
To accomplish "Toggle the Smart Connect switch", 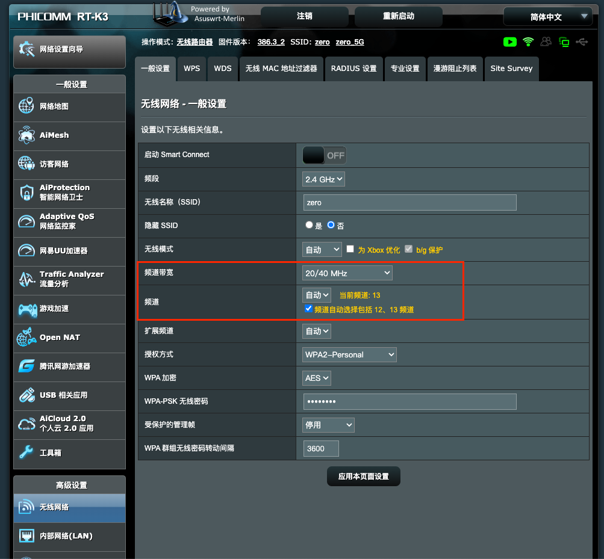I will pos(325,155).
